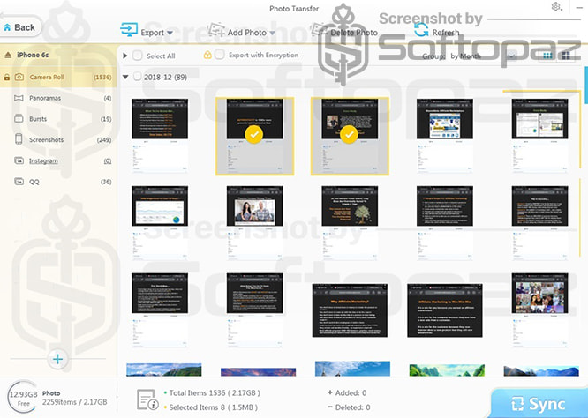Collapse the 2018-12 group
Viewport: 588px width, 418px height.
125,77
